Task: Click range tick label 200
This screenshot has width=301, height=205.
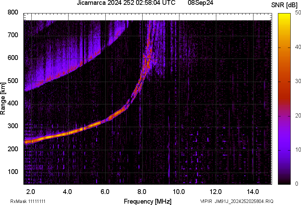Action: (13, 149)
